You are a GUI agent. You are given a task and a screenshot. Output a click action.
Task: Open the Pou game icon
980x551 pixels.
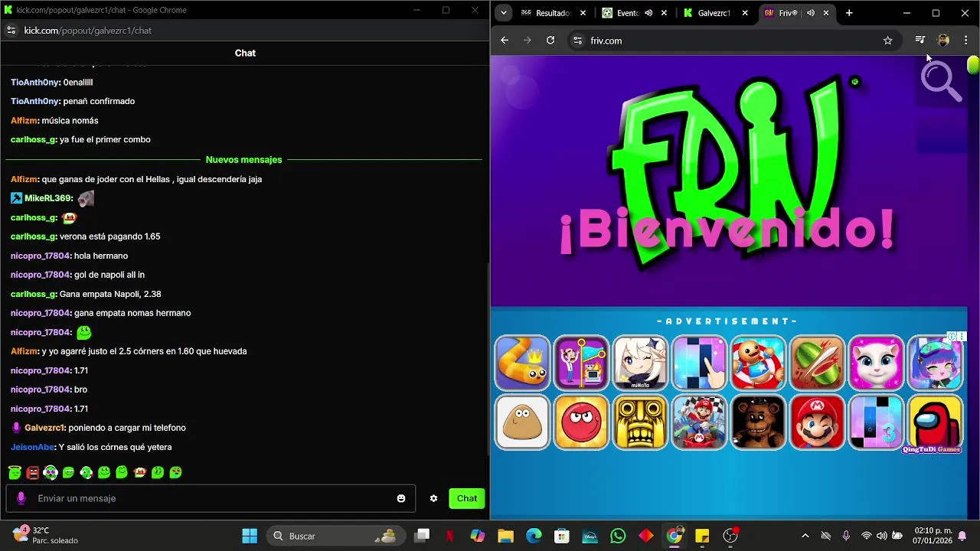point(522,422)
